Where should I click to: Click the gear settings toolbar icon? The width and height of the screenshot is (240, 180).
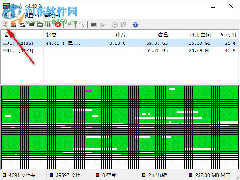pyautogui.click(x=82, y=25)
